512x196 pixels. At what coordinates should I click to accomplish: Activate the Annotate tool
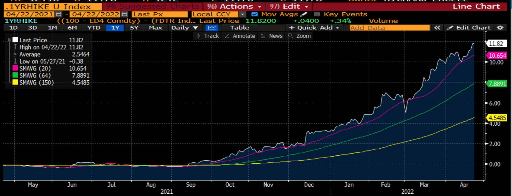240,36
